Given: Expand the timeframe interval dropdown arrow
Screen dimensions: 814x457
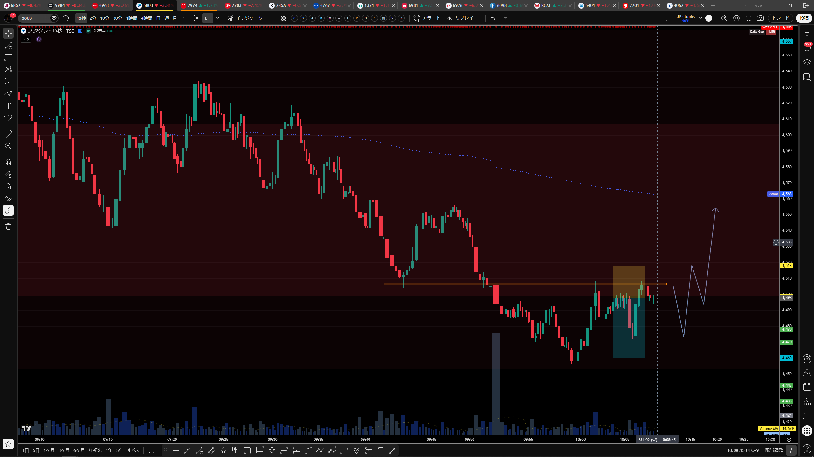Looking at the screenshot, I should pyautogui.click(x=183, y=18).
